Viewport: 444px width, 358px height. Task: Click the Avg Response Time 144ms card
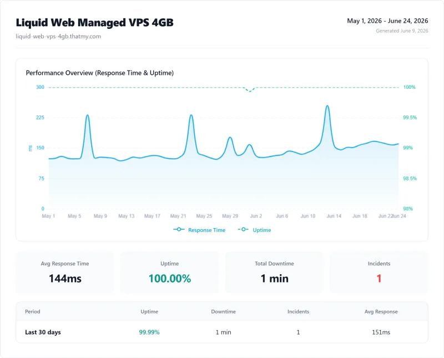(65, 272)
